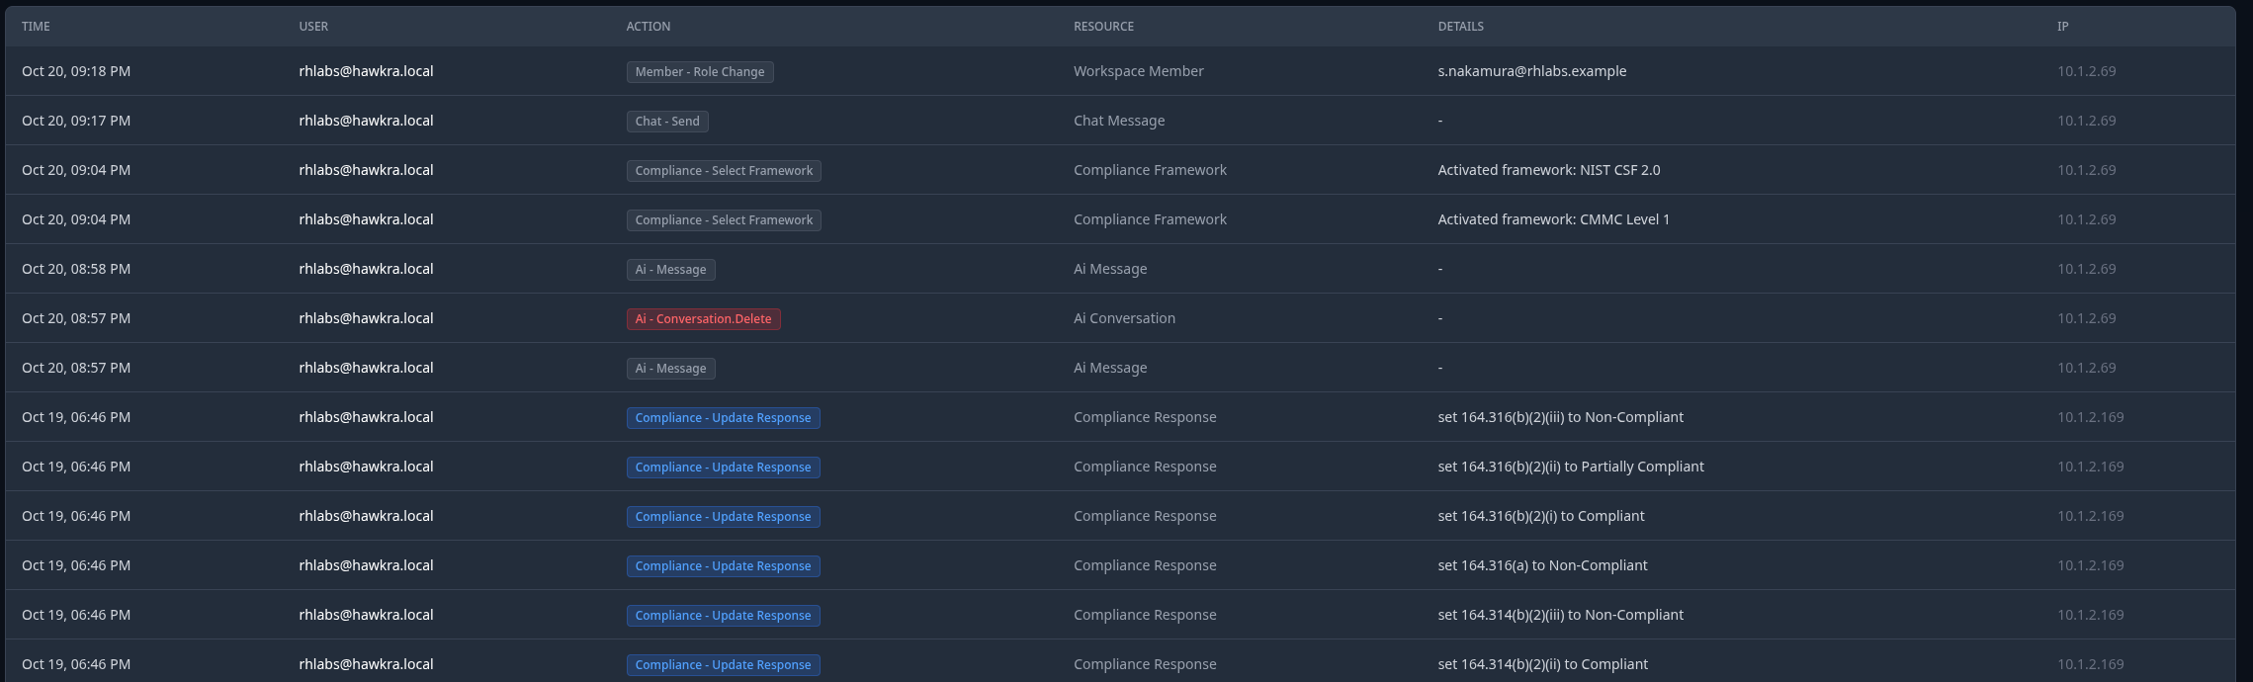This screenshot has height=682, width=2253.
Task: Click the Ai Conversation resource cell
Action: click(1124, 318)
